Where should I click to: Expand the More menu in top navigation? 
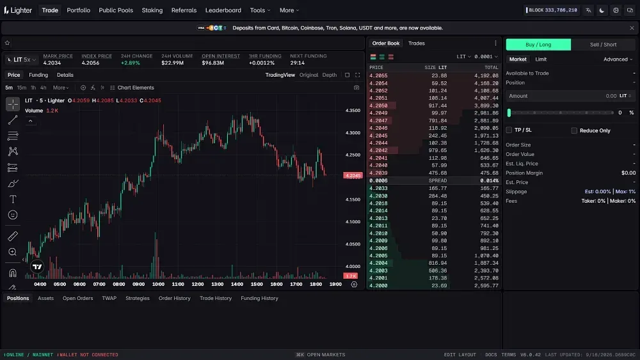(x=289, y=10)
